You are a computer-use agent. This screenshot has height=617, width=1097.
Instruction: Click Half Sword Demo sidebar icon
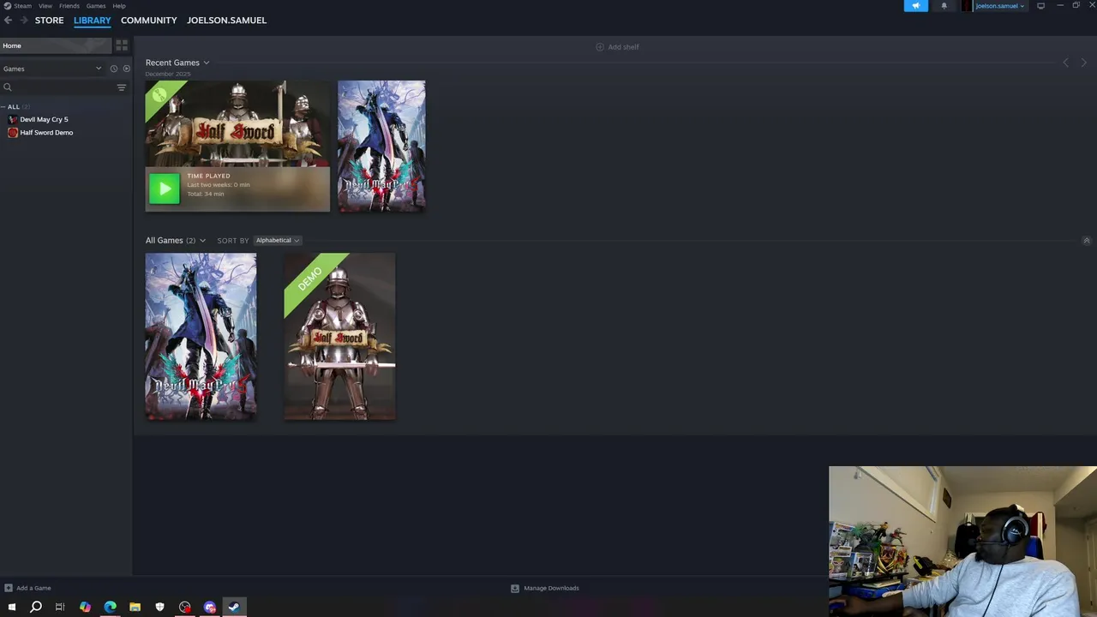click(13, 133)
